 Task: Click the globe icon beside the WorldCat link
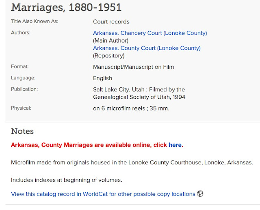[200, 193]
